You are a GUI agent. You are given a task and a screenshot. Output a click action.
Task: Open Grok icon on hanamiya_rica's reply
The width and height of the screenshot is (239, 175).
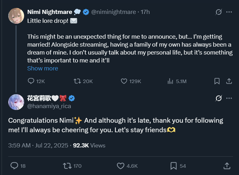(218, 98)
